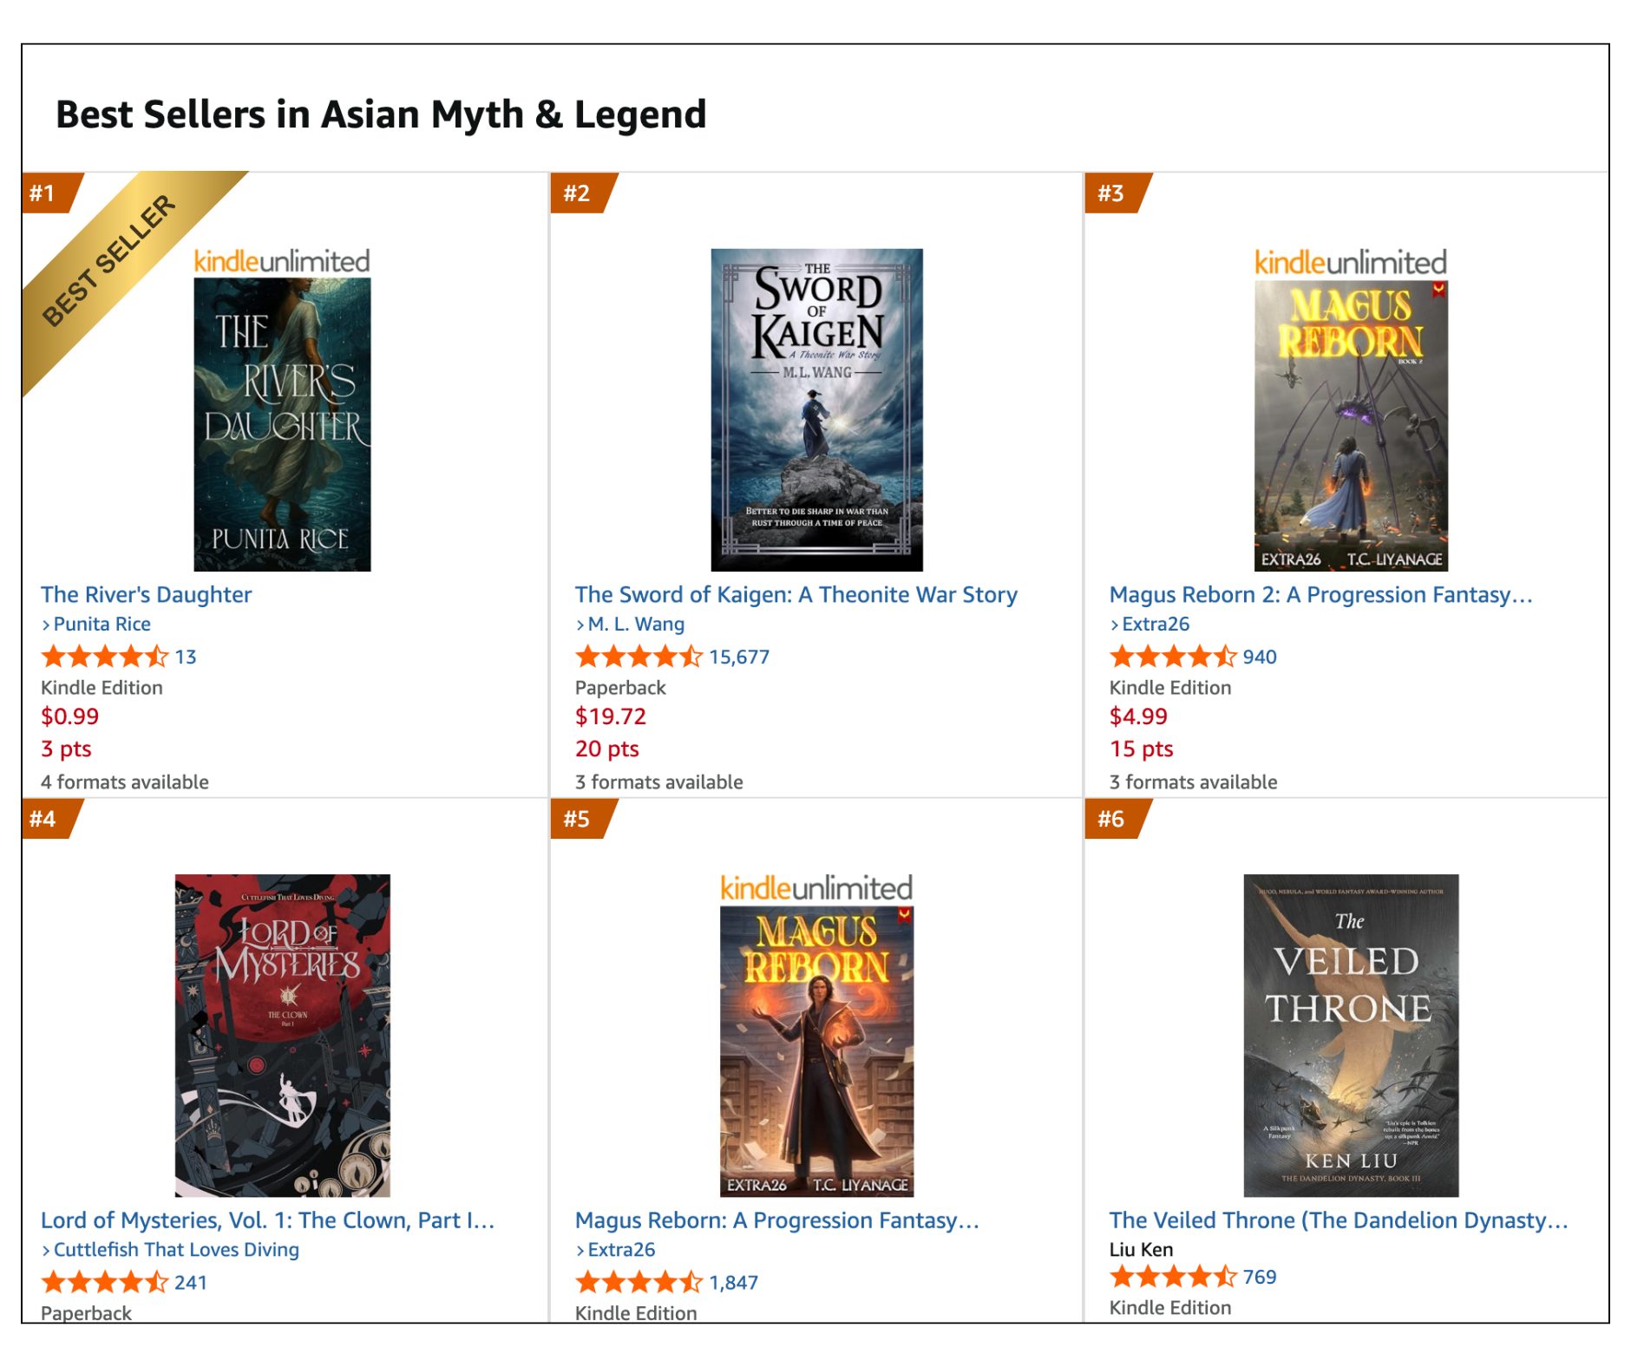Screen dimensions: 1631x1367
Task: Click the 'Liu Ken' author text
Action: coord(1141,1249)
